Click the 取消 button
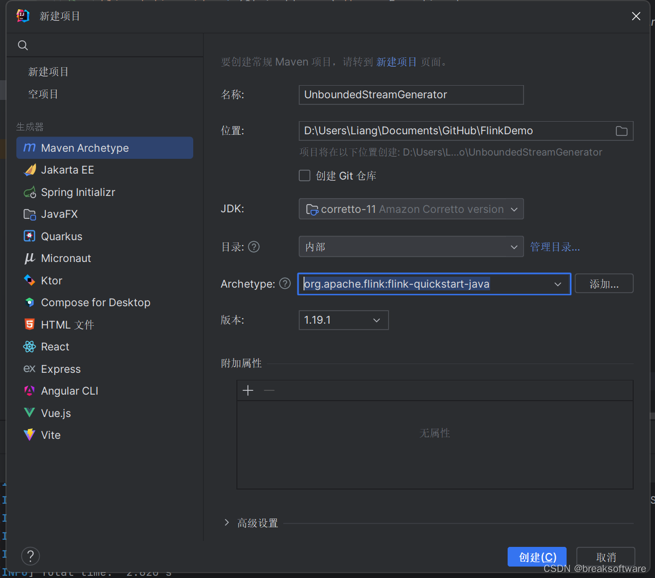The width and height of the screenshot is (655, 578). coord(606,557)
